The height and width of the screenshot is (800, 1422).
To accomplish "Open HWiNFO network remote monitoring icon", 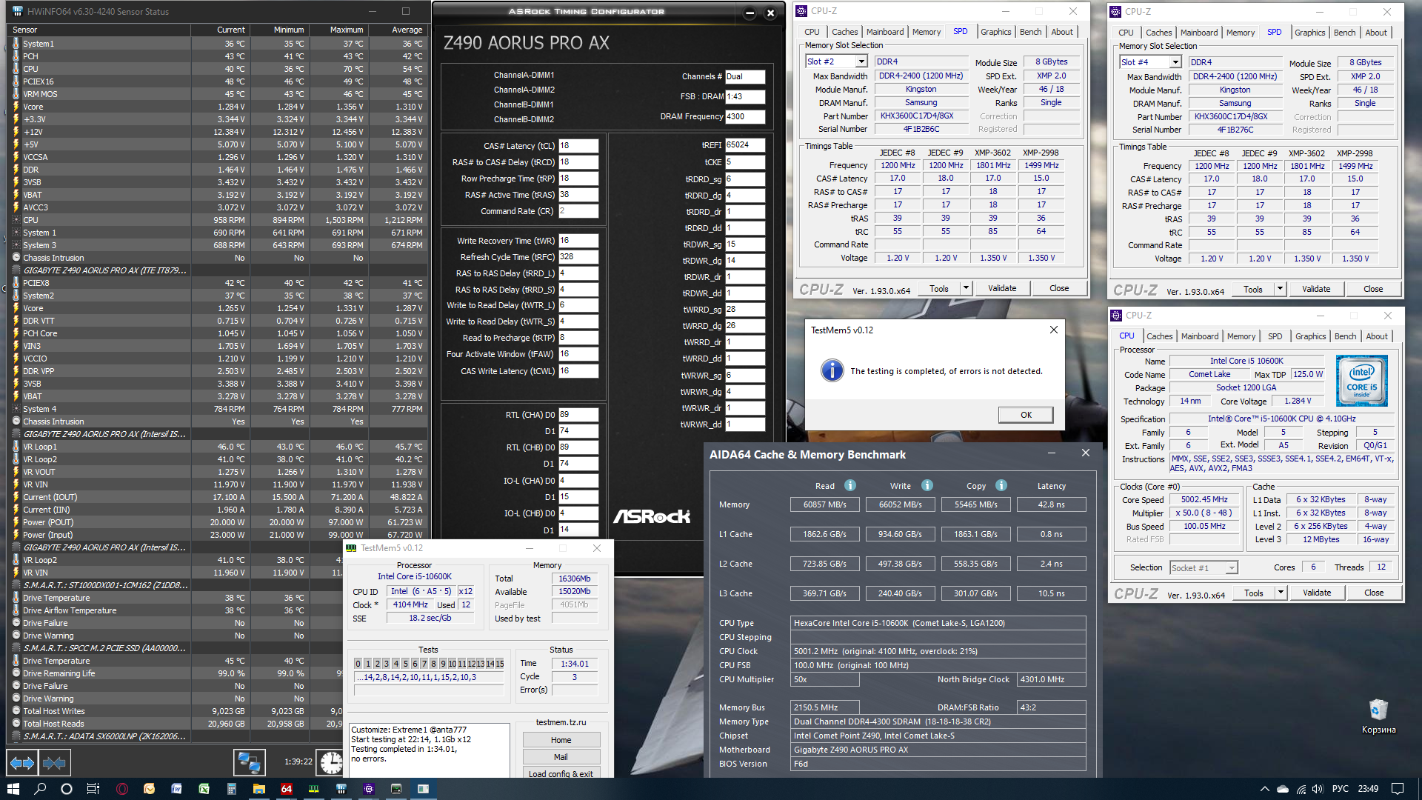I will pyautogui.click(x=249, y=761).
